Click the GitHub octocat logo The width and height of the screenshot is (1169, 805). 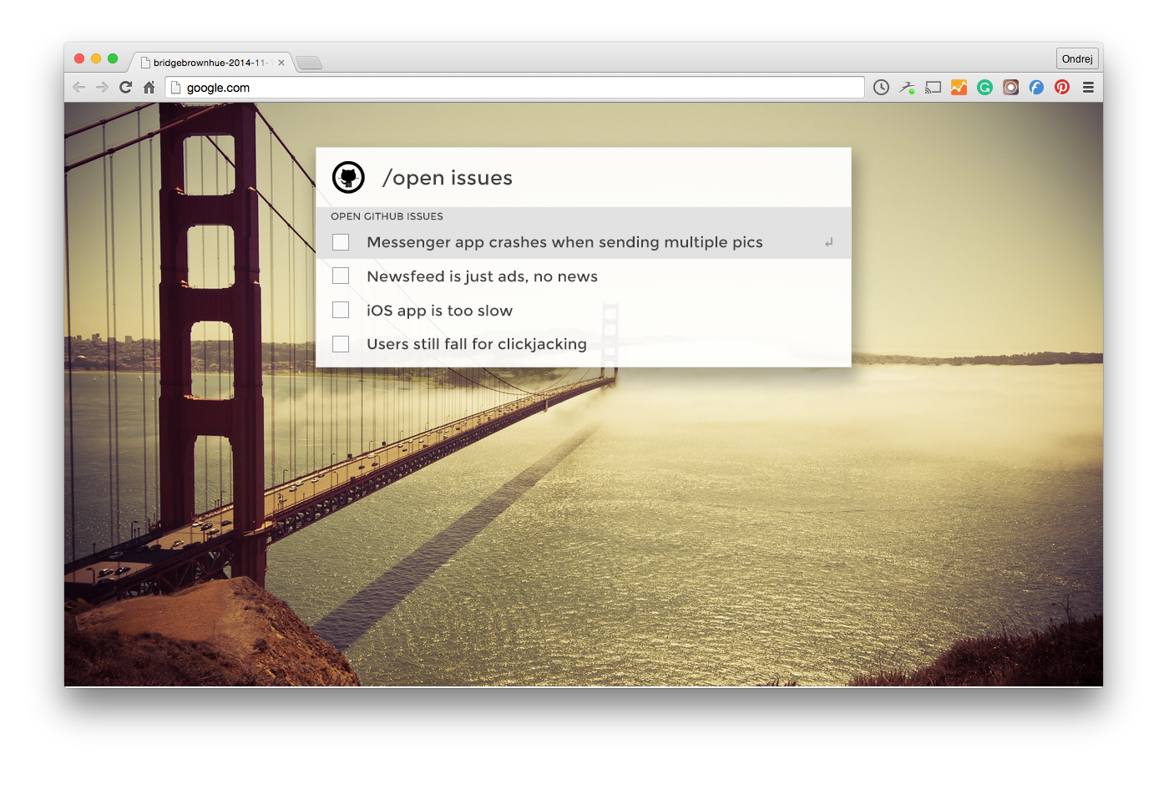tap(348, 178)
